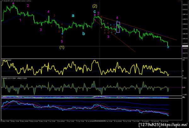Click the pink down arrow below the cyan c
Viewport: 189px width, 128px height.
[x=95, y=15]
